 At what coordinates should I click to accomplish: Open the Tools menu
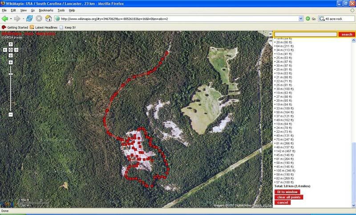point(61,10)
